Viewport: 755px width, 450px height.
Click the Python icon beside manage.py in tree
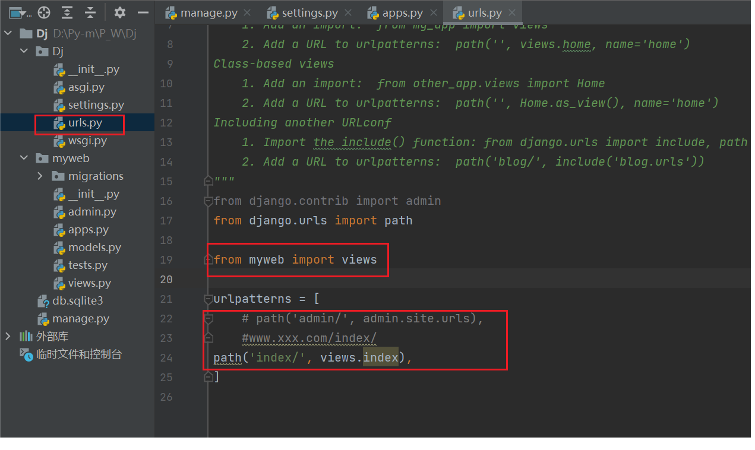pyautogui.click(x=45, y=319)
